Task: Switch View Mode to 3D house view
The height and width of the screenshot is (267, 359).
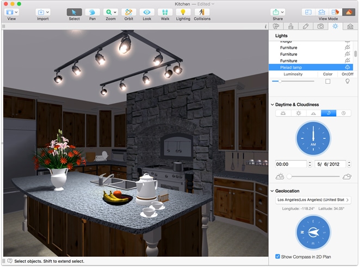Action: pos(322,12)
